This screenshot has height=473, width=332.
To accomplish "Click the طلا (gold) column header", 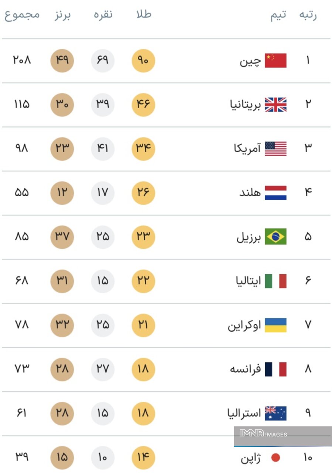I will 144,15.
